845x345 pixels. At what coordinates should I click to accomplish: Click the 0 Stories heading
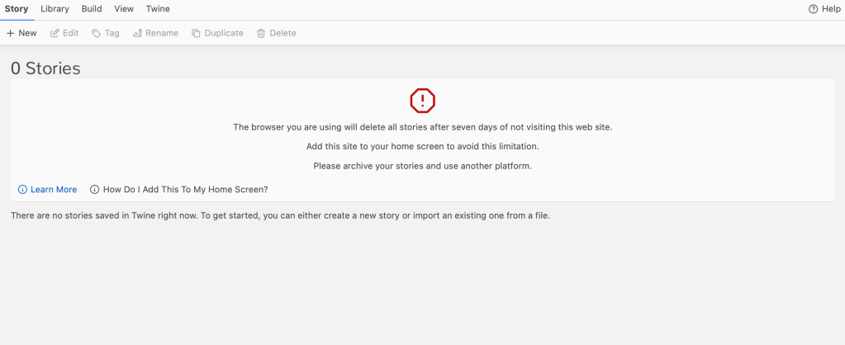tap(45, 69)
